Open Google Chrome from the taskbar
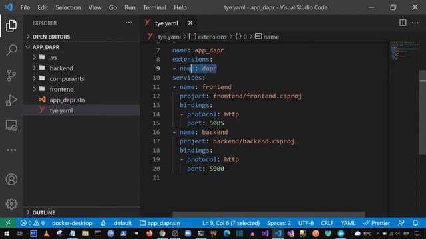The height and width of the screenshot is (239, 426). 162,234
